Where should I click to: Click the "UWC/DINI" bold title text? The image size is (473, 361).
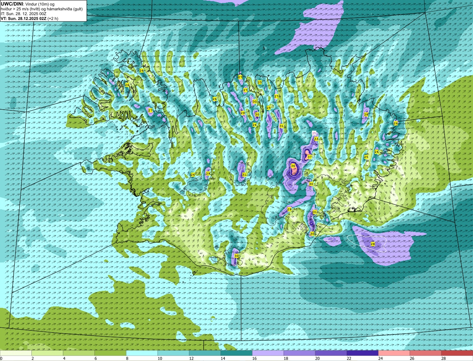12,3
